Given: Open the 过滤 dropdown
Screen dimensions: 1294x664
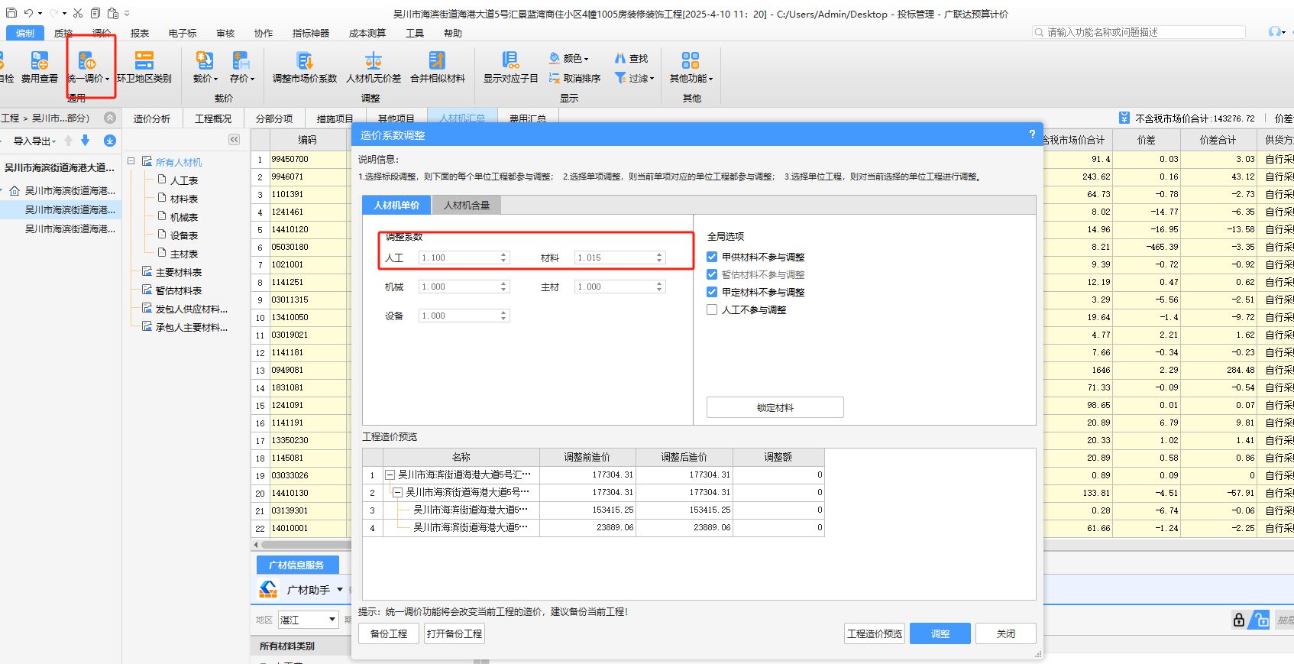Looking at the screenshot, I should tap(635, 78).
